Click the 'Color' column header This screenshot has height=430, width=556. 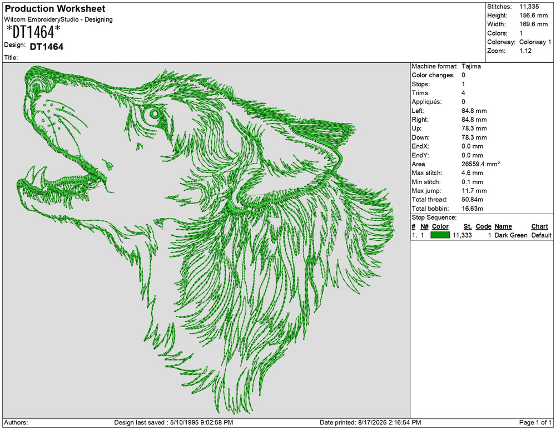point(440,226)
